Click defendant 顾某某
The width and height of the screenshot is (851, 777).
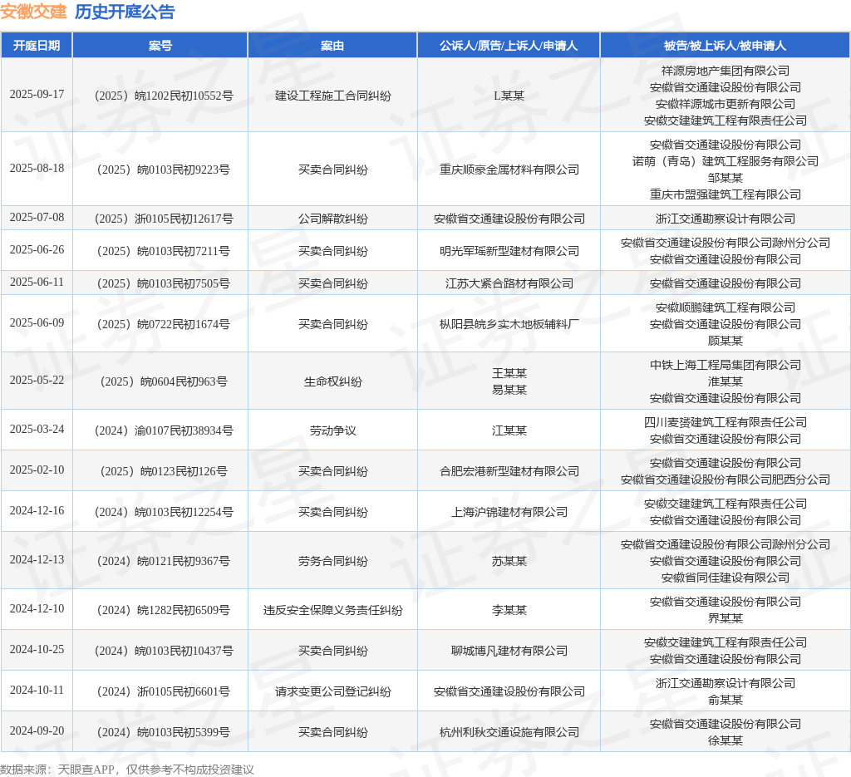[725, 342]
